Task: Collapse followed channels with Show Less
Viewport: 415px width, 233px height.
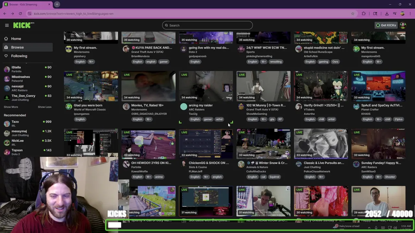Action: click(44, 107)
